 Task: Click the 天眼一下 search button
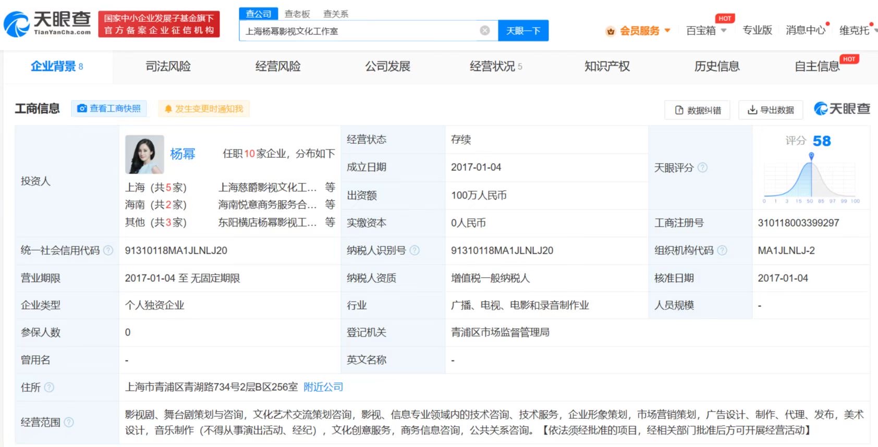(523, 31)
